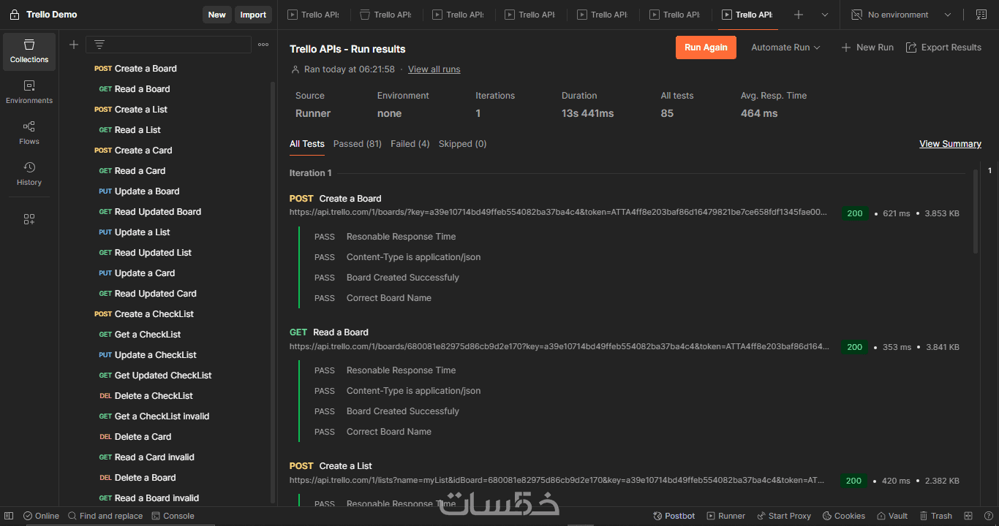Open the Collections sidebar panel
999x526 pixels.
29,51
